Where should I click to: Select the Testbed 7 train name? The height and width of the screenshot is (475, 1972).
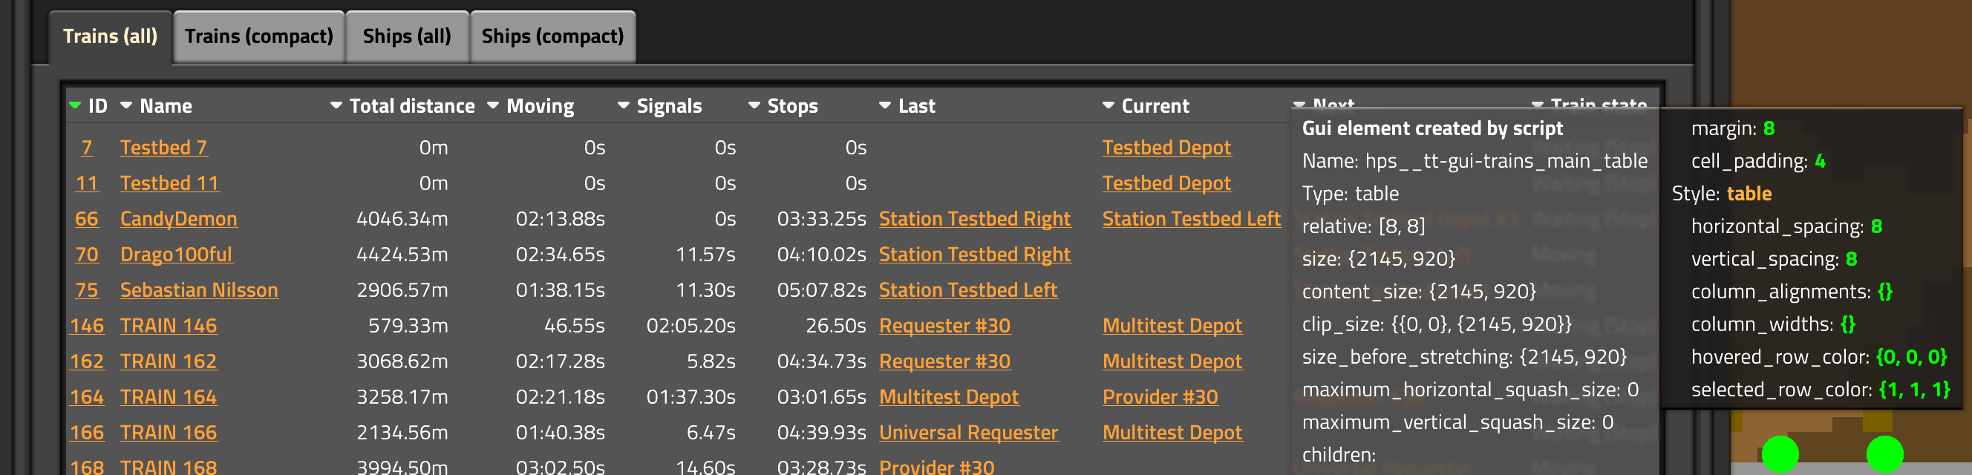pos(164,148)
